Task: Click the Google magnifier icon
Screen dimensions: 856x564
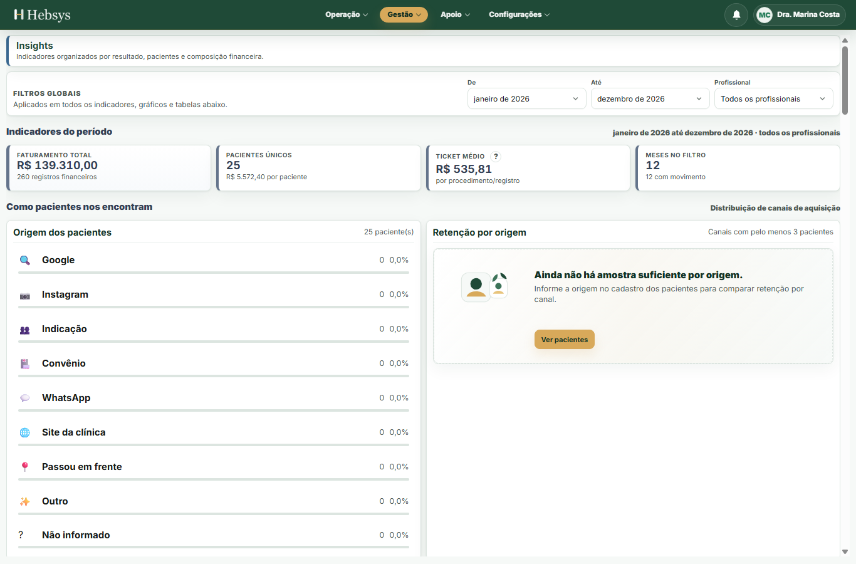Action: pyautogui.click(x=25, y=260)
